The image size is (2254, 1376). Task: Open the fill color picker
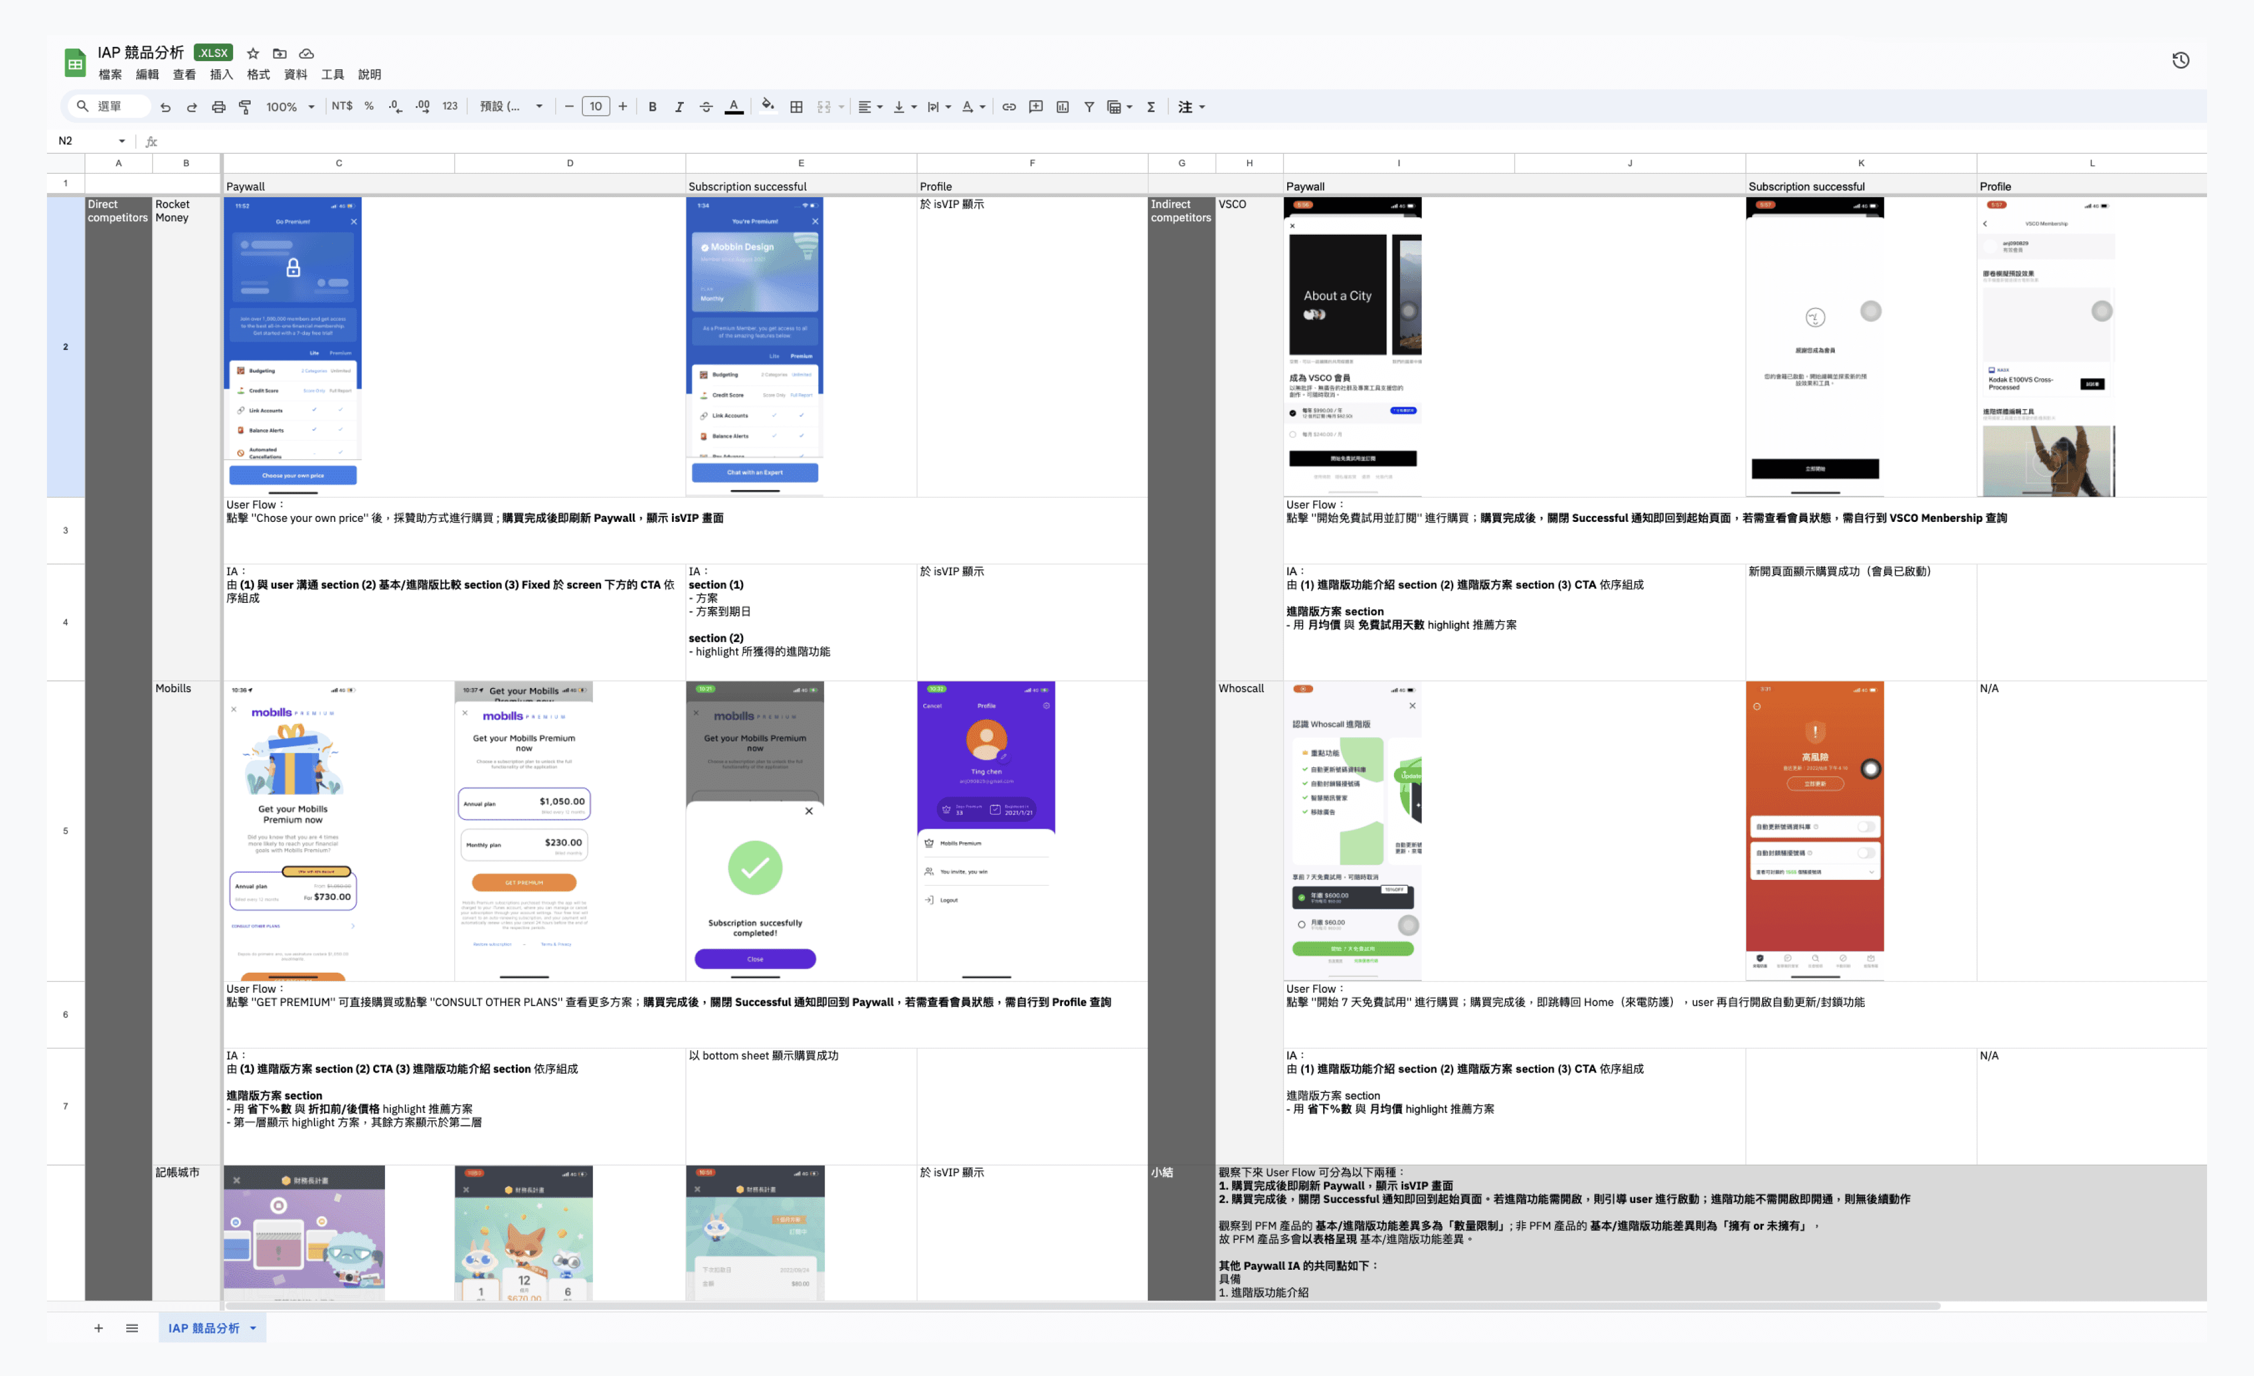click(x=768, y=106)
